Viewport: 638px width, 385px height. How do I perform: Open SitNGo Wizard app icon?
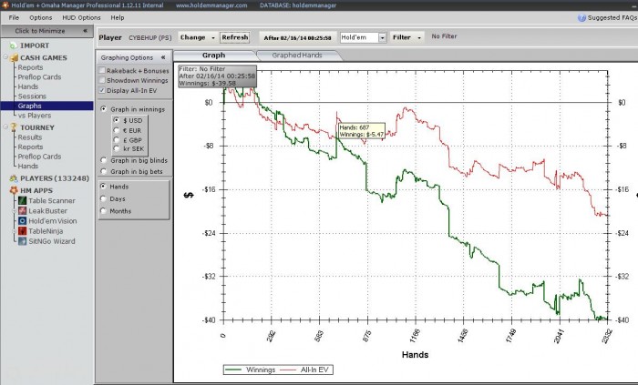pos(23,241)
